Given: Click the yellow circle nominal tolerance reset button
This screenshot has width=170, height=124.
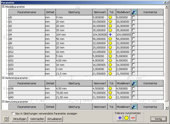Looking at the screenshot, I should point(126,118).
